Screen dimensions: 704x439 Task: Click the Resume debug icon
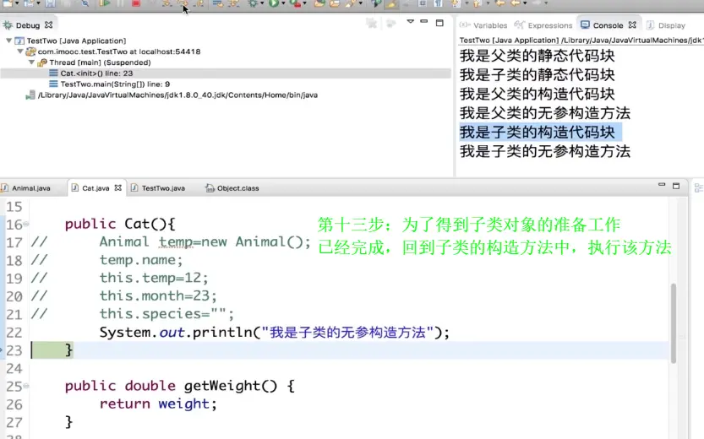click(x=104, y=3)
